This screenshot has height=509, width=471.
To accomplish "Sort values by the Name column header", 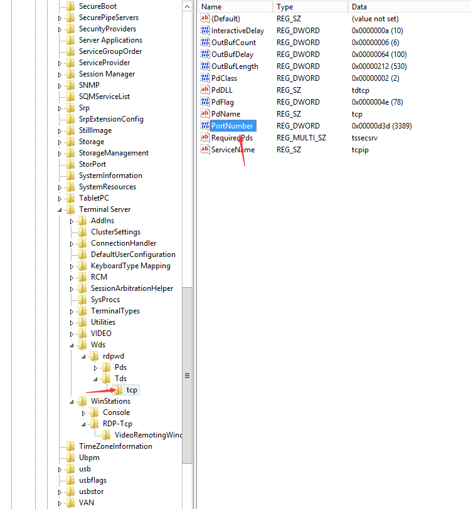I will [x=235, y=6].
